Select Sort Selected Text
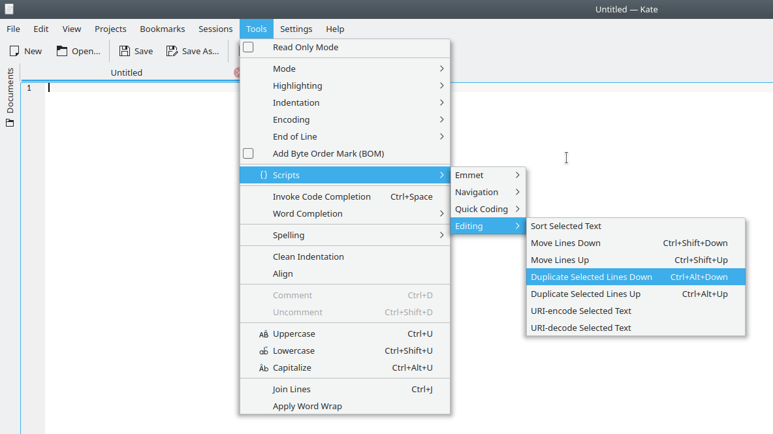The height and width of the screenshot is (434, 773). coord(566,226)
